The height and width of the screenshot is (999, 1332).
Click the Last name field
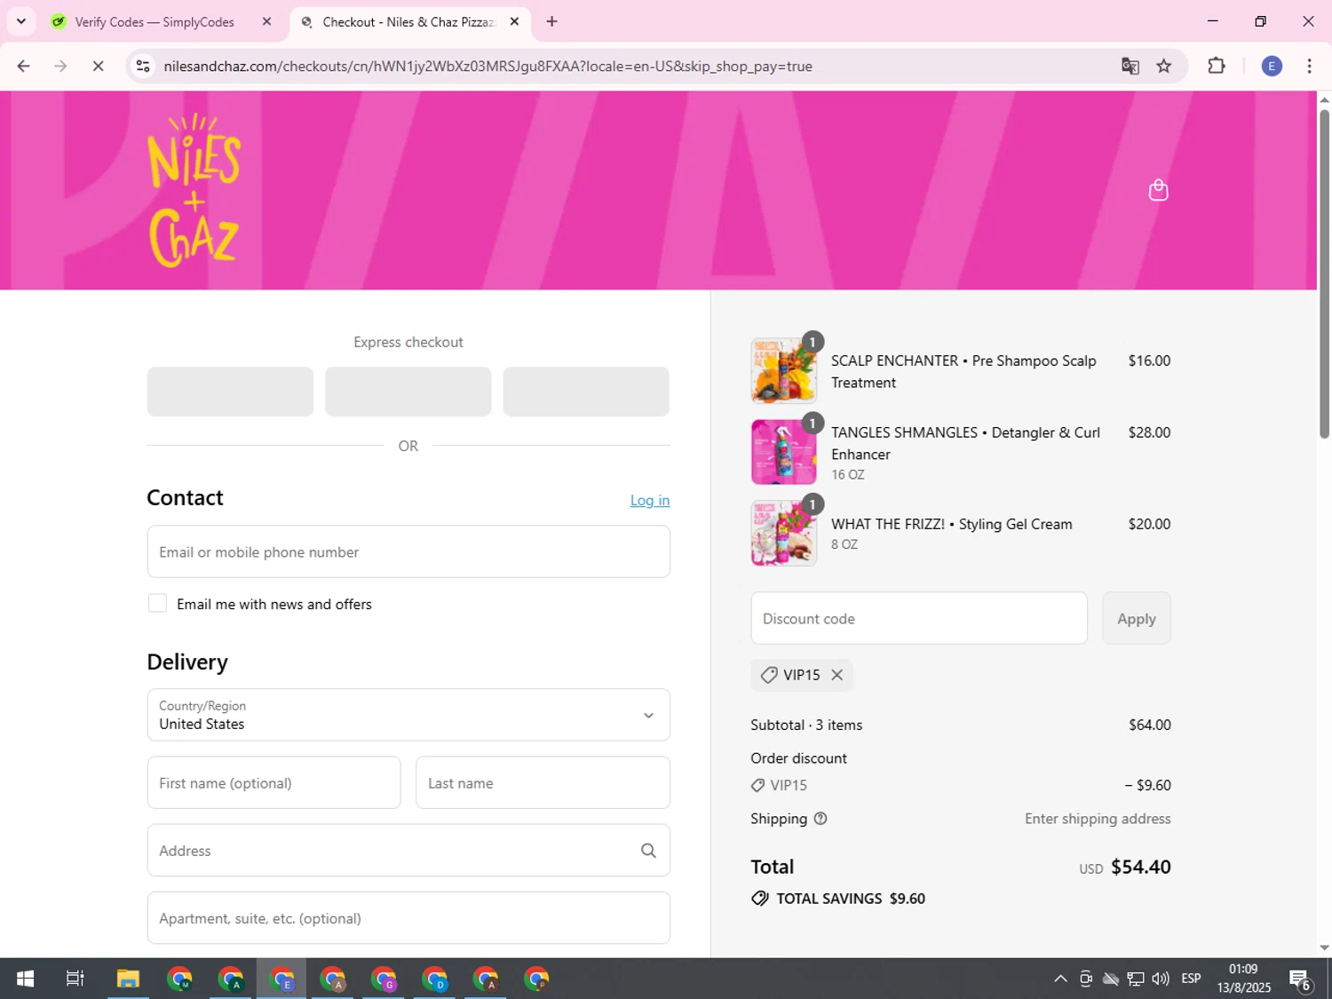(x=543, y=782)
